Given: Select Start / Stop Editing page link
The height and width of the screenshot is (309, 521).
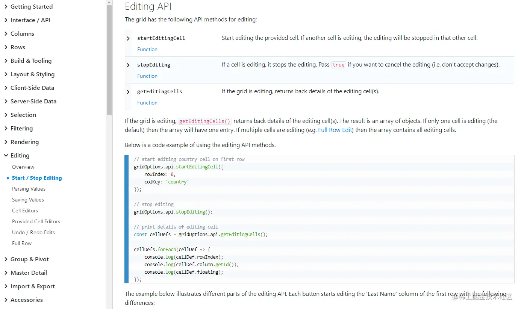Looking at the screenshot, I should 37,178.
